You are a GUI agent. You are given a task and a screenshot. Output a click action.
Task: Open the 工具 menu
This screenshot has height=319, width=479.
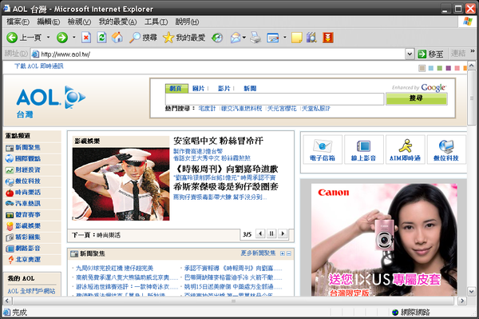coord(156,22)
